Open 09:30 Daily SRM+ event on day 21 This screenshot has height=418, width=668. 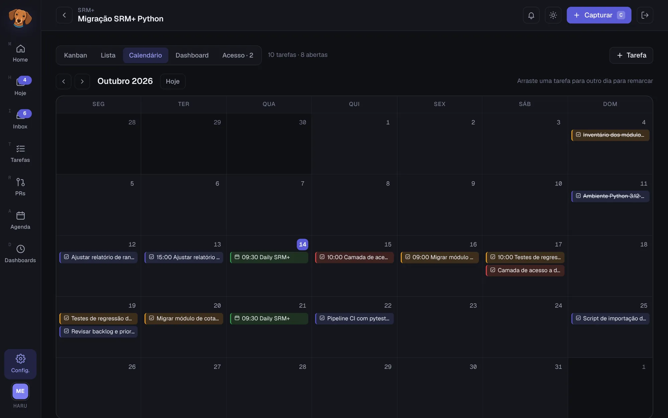point(269,319)
